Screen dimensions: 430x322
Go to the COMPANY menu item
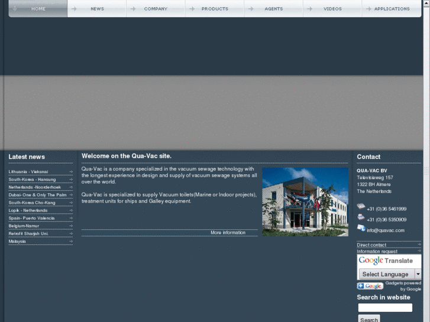click(156, 8)
